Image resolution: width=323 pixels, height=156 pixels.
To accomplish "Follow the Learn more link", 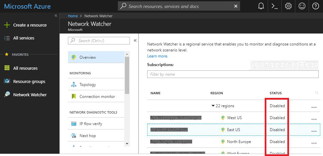I will (x=158, y=56).
